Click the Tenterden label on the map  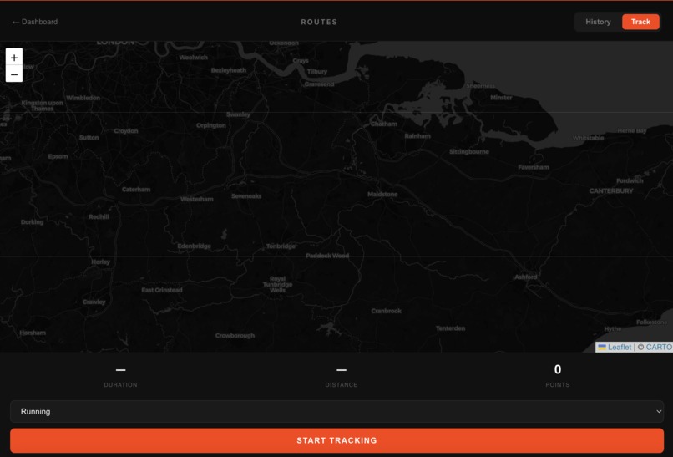click(x=451, y=328)
